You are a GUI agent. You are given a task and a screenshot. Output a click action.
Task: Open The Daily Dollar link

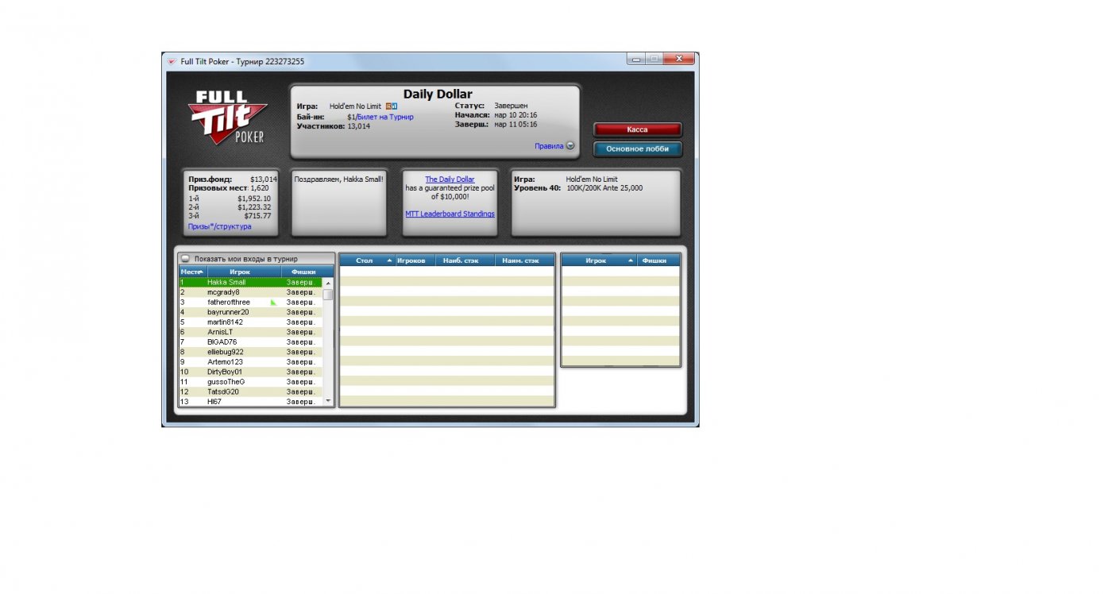point(450,179)
